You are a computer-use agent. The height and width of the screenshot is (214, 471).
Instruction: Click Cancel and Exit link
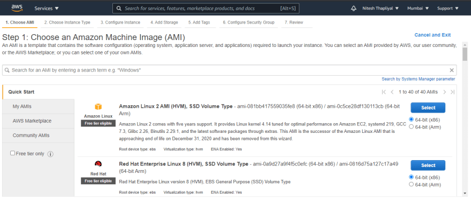(432, 35)
